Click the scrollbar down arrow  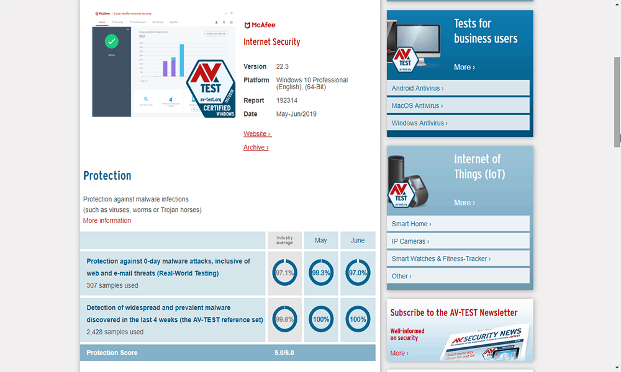[617, 368]
